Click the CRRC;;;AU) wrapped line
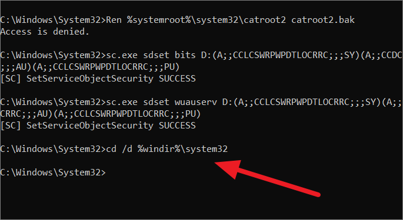 click(101, 114)
